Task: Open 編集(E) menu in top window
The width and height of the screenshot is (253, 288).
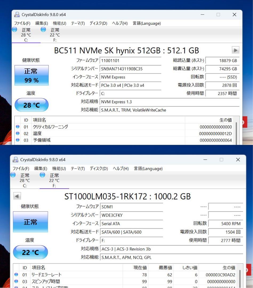Action: tap(42, 23)
